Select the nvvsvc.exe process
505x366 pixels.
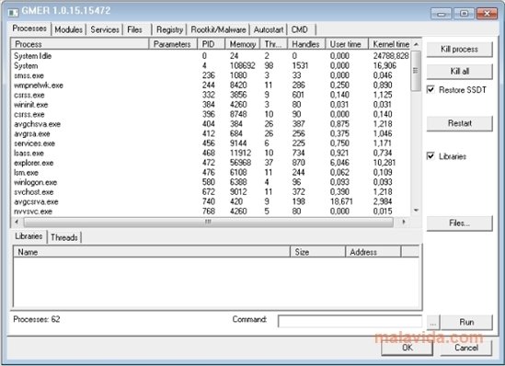[211, 212]
